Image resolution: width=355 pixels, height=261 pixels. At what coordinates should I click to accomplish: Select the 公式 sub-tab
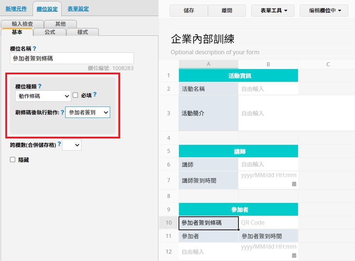[50, 32]
